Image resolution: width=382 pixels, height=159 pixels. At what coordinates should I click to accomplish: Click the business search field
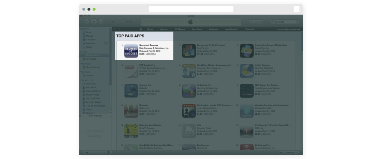(285, 22)
